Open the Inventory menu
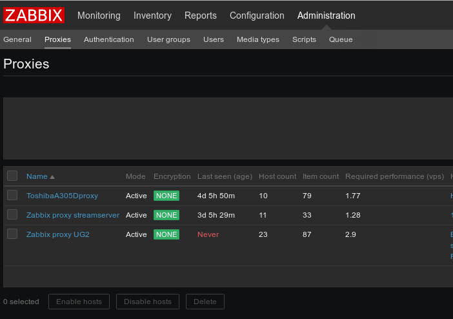 click(x=152, y=15)
